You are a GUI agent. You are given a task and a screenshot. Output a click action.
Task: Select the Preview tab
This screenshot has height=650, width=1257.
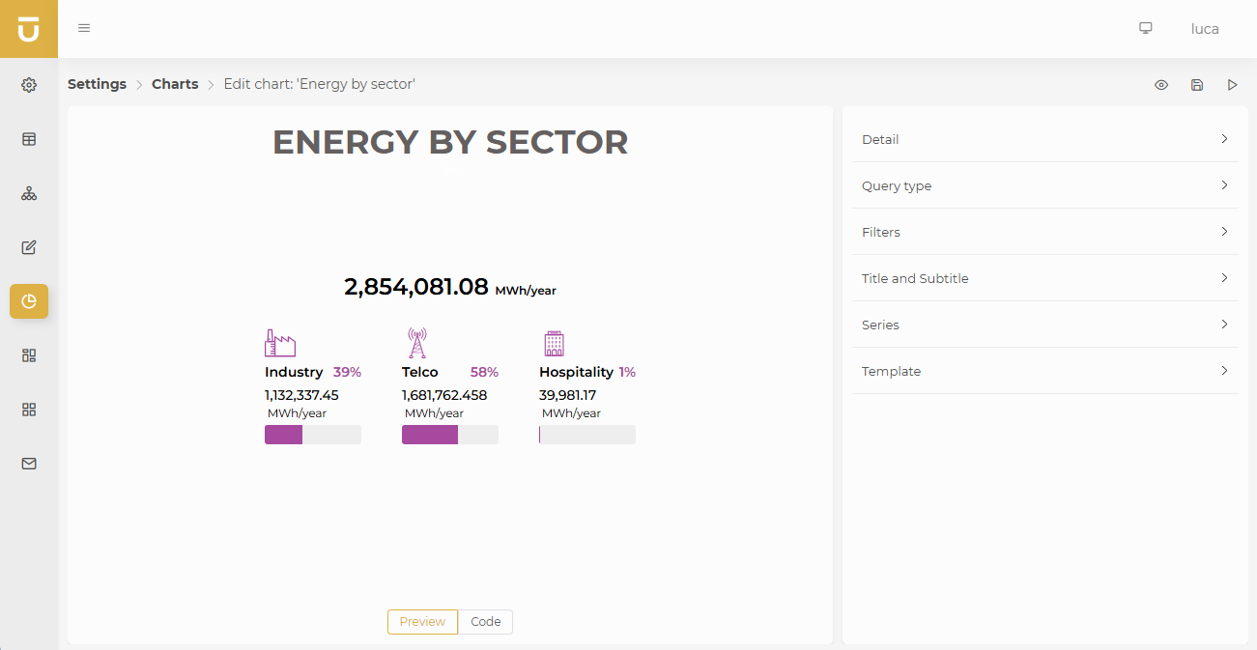[x=422, y=622]
